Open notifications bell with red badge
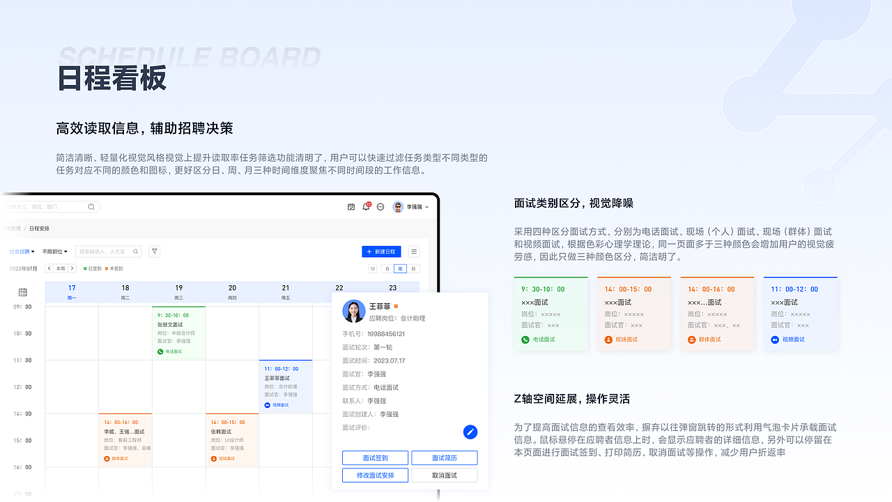The image size is (892, 502). tap(366, 206)
